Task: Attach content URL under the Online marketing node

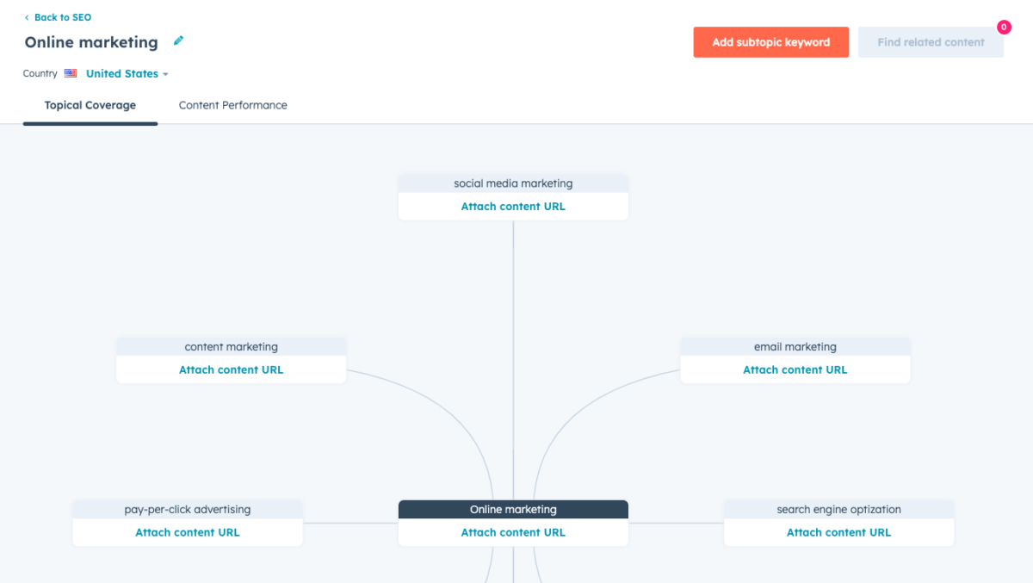Action: pos(513,532)
